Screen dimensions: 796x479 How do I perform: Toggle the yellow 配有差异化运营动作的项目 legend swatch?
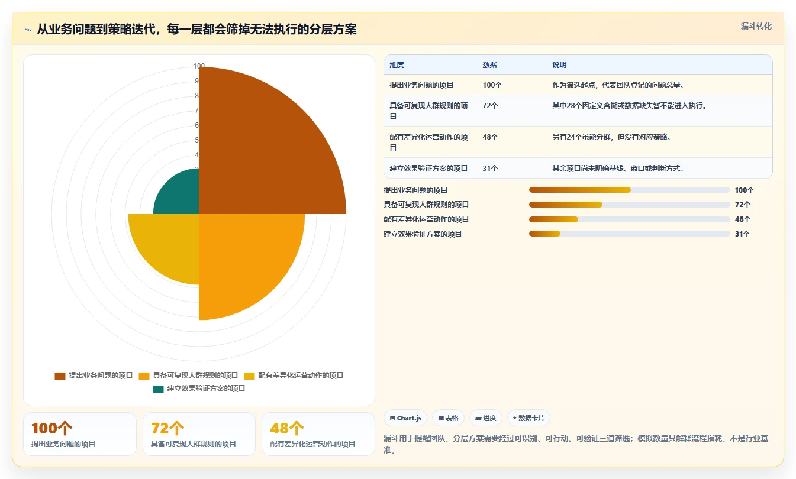[x=249, y=376]
